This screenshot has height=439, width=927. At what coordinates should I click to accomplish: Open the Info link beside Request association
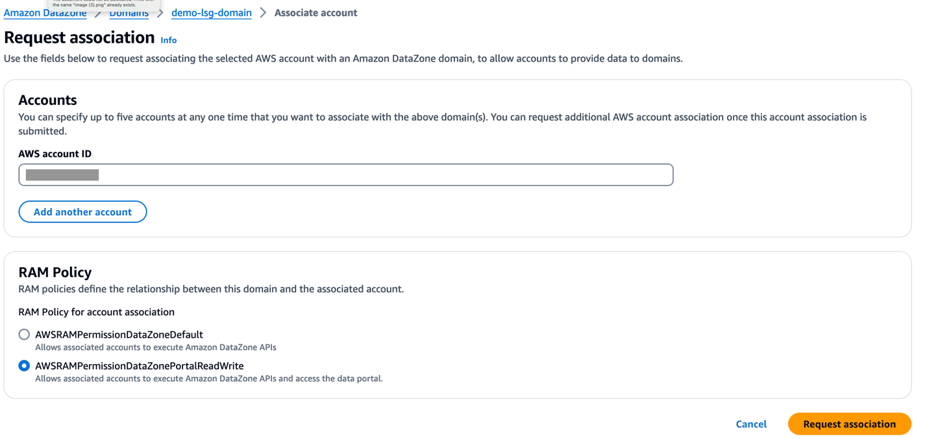click(168, 40)
